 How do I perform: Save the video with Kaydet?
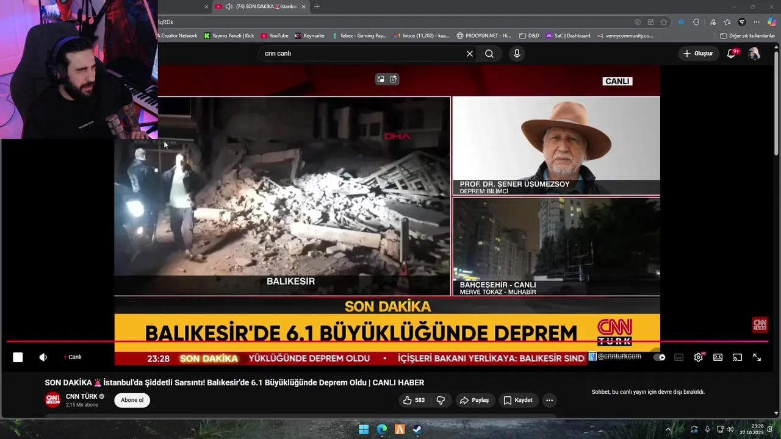518,400
